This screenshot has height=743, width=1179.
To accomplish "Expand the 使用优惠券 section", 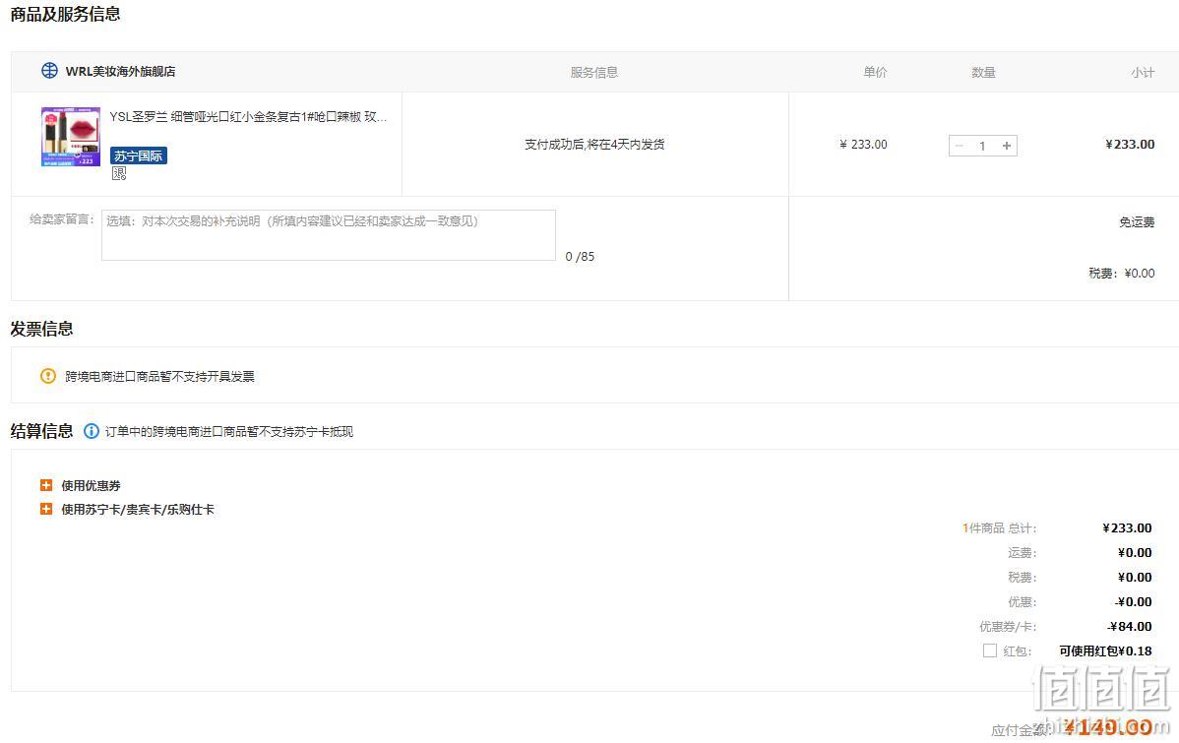I will pos(46,485).
